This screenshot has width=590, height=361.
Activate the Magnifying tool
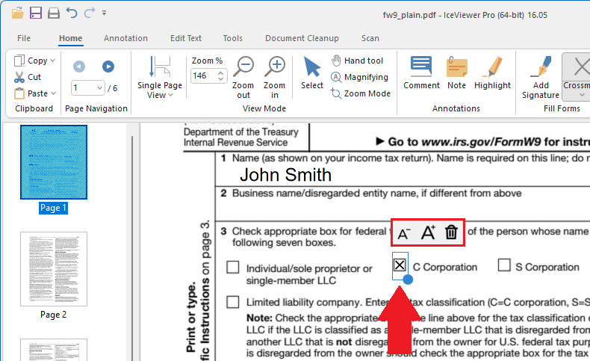(x=359, y=77)
